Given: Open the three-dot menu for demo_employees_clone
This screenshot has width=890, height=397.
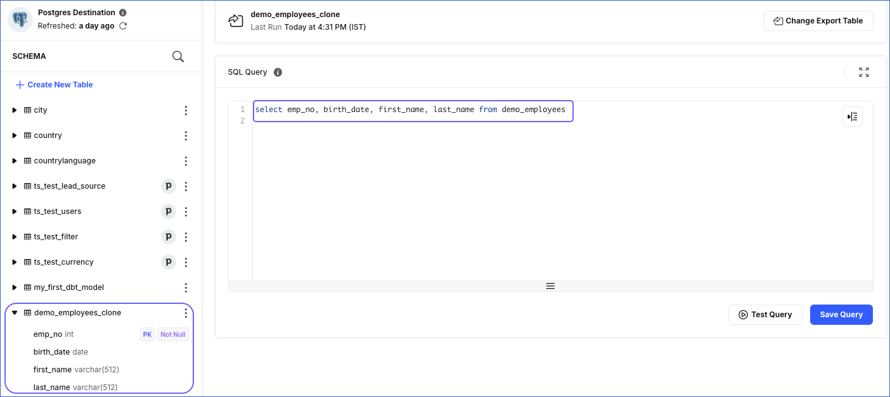Looking at the screenshot, I should (186, 313).
